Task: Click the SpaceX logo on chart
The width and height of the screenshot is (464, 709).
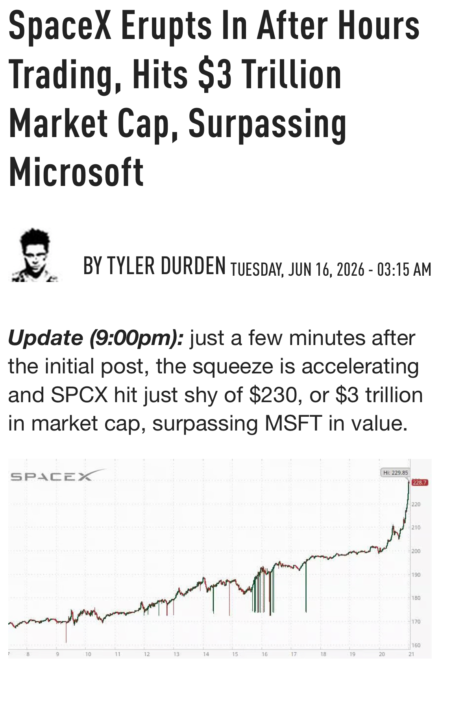Action: coord(58,475)
